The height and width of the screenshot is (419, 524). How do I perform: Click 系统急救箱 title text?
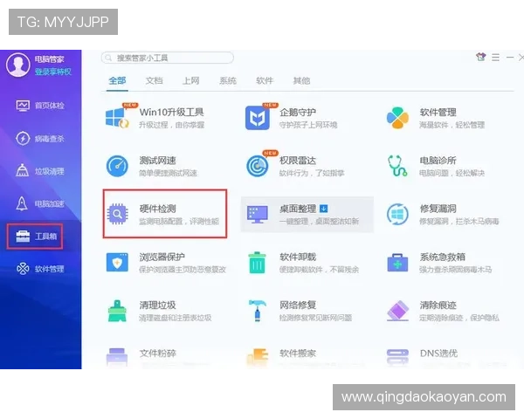pyautogui.click(x=443, y=257)
